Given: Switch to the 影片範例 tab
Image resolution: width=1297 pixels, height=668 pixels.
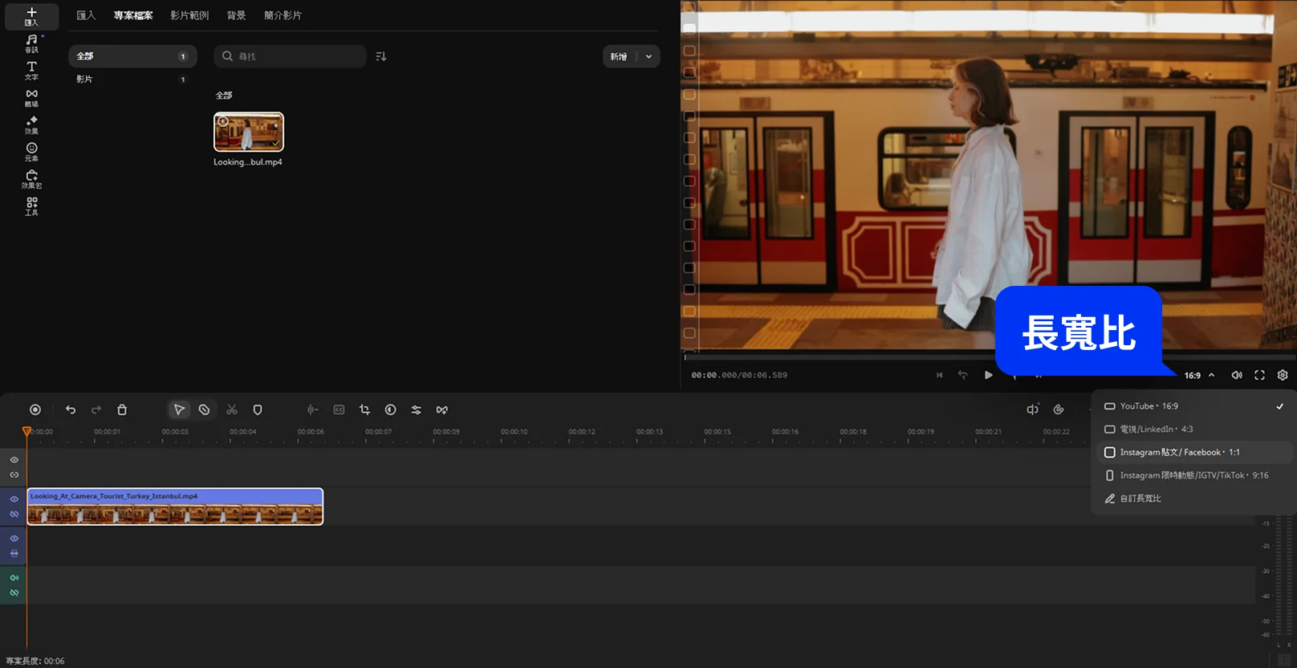Looking at the screenshot, I should pos(189,15).
